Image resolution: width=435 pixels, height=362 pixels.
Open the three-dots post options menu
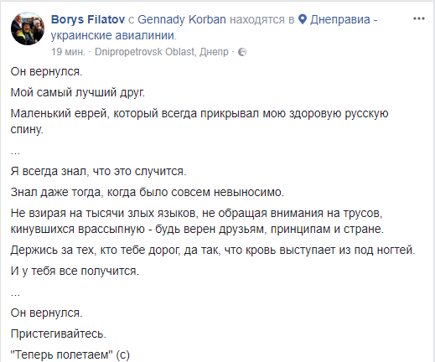click(419, 18)
